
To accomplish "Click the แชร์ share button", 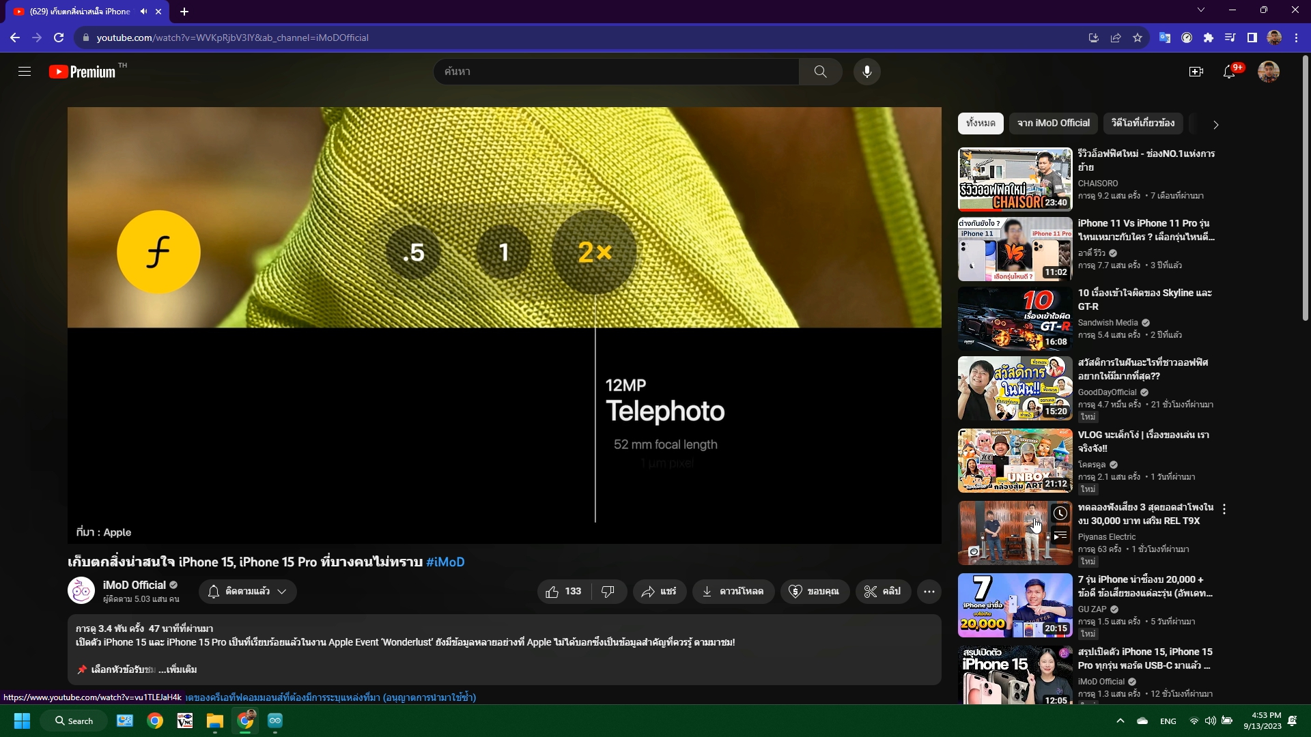I will point(659,592).
